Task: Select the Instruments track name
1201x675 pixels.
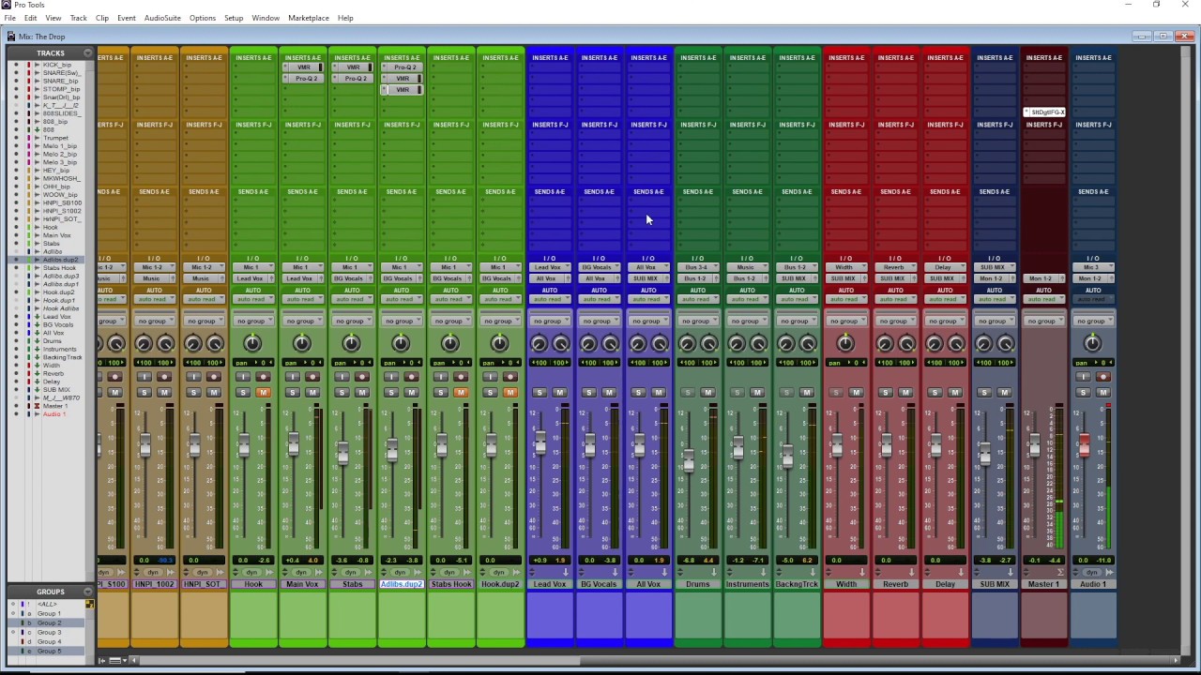Action: pos(747,584)
